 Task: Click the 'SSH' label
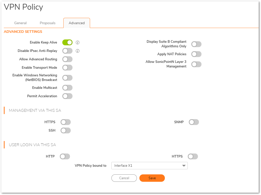[x=52, y=130]
